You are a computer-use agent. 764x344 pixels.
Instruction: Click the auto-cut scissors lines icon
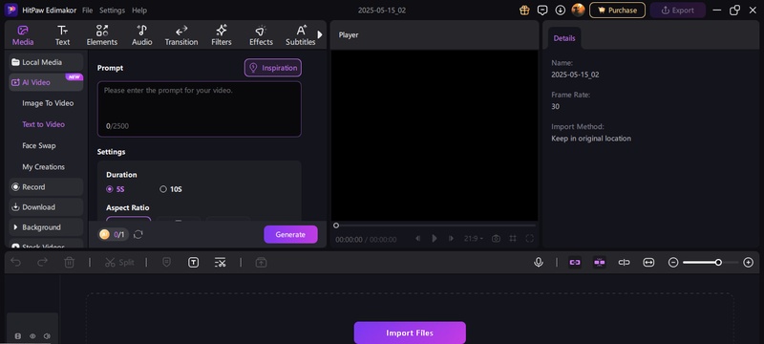(221, 263)
